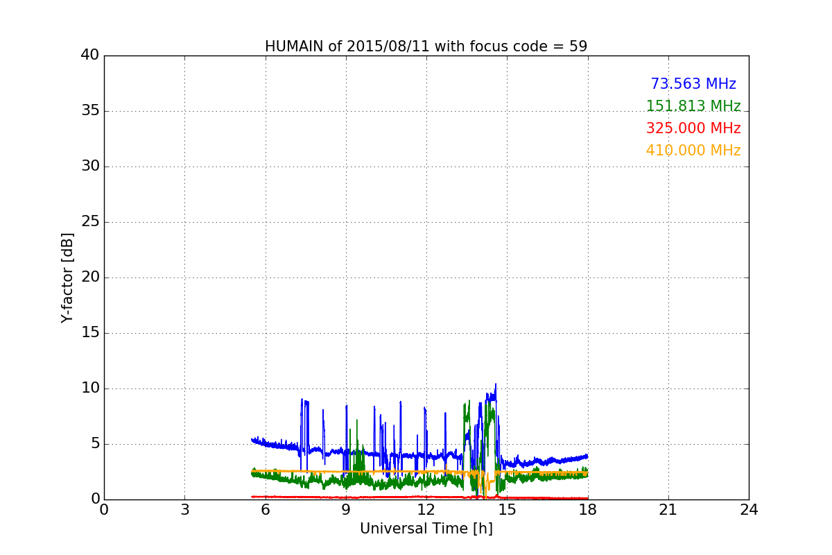Click the y-axis tick label 40
The height and width of the screenshot is (555, 832).
tap(90, 55)
